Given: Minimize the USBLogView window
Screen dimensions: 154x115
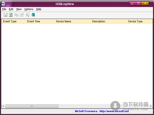Looking at the screenshot, I should 132,3.
